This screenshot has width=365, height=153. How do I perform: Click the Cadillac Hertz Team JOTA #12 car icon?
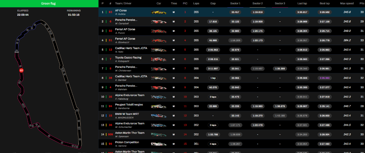pos(158,50)
